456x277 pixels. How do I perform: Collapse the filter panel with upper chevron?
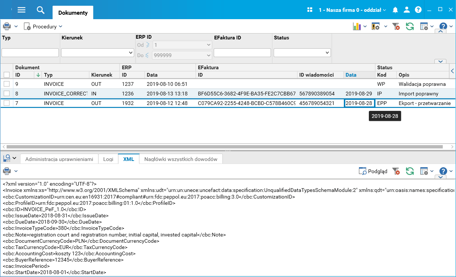440,31
